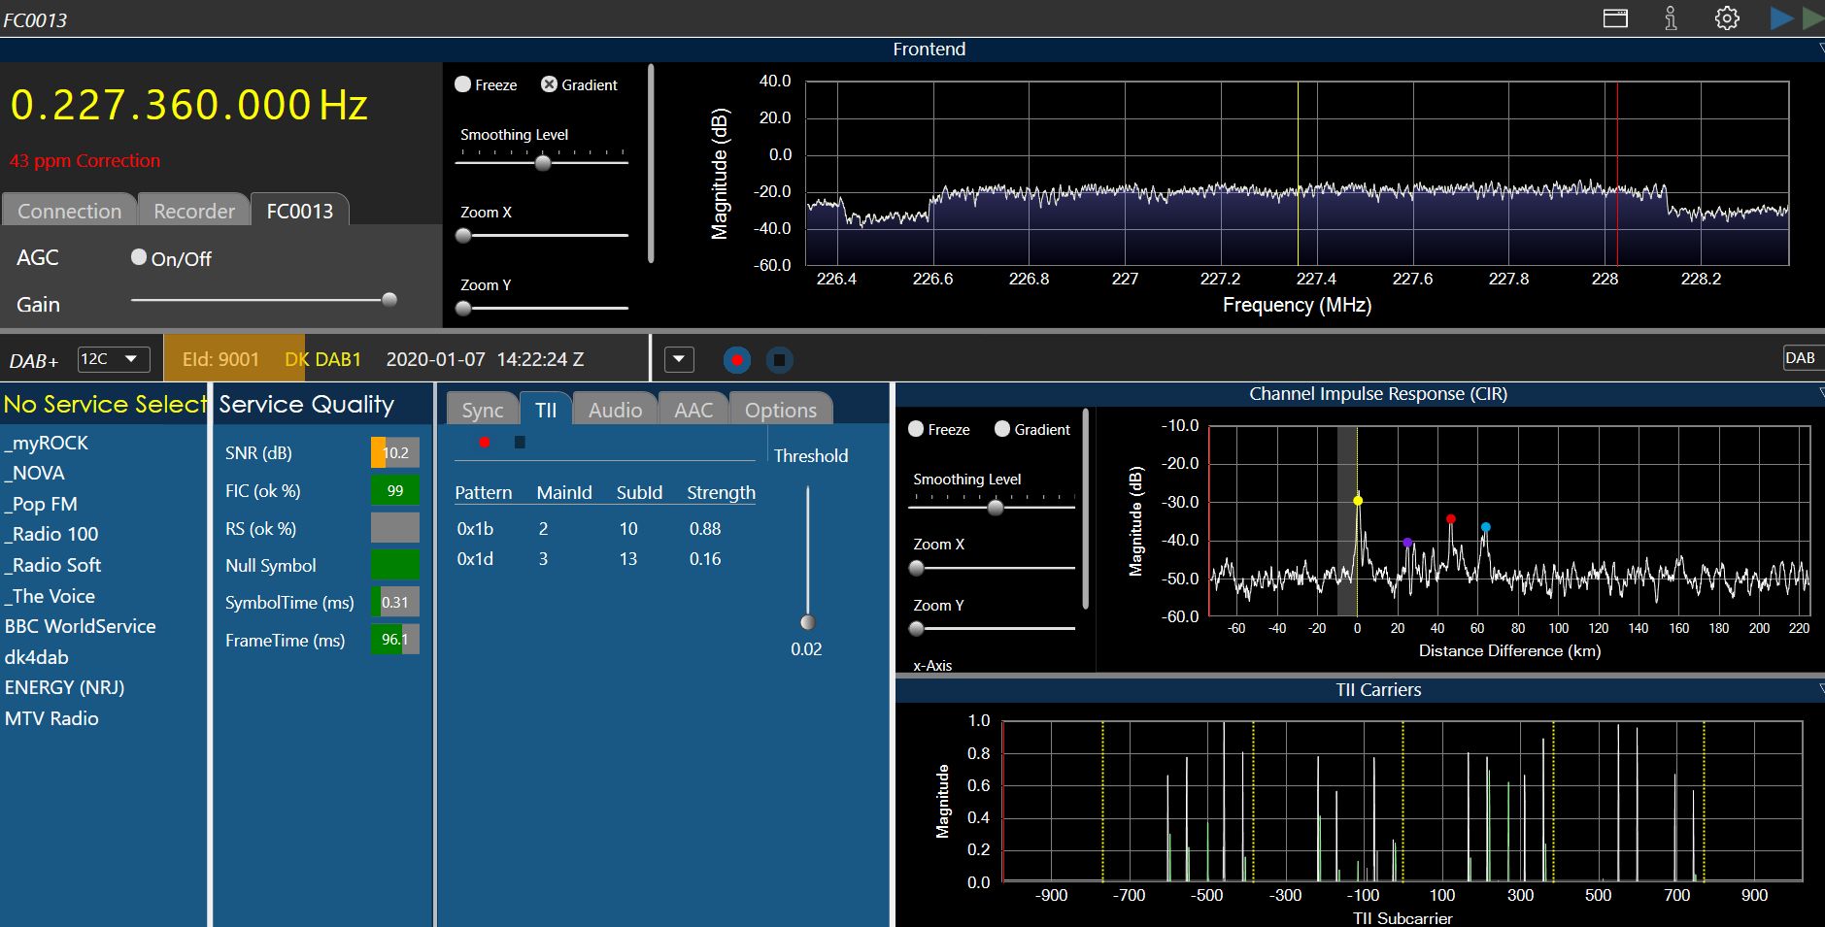Click the Gain slider handle
This screenshot has width=1825, height=927.
389,299
